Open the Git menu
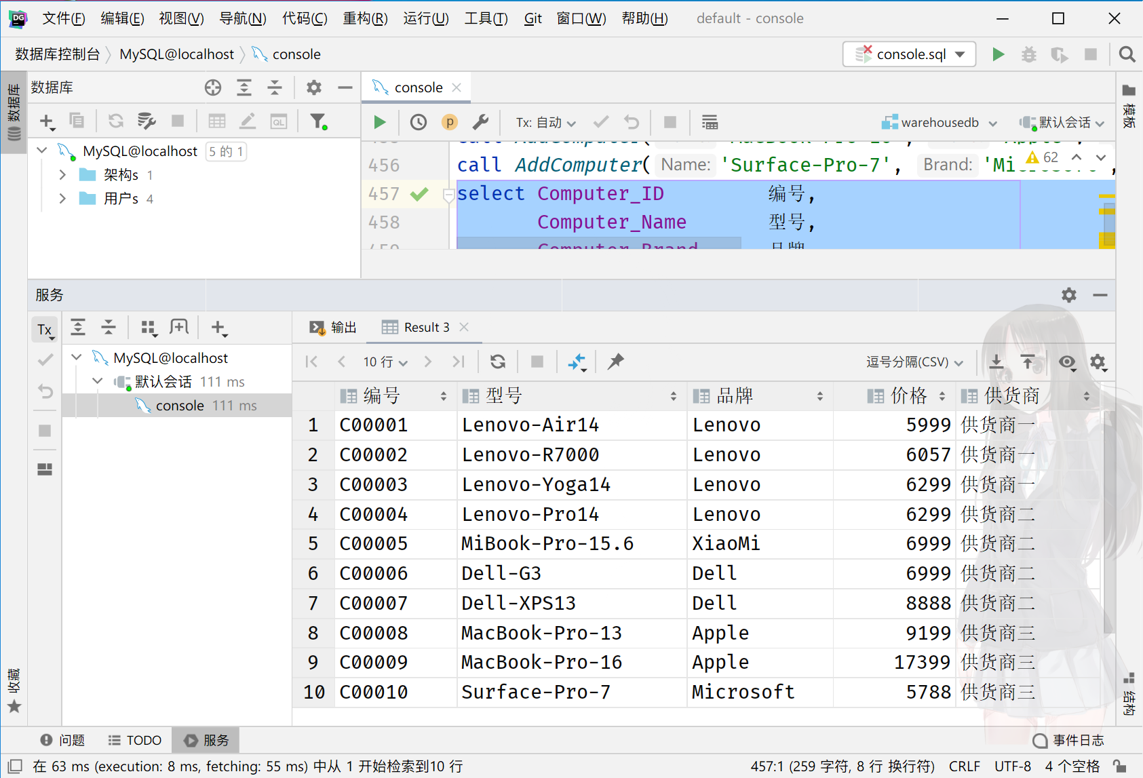This screenshot has width=1143, height=778. [532, 18]
